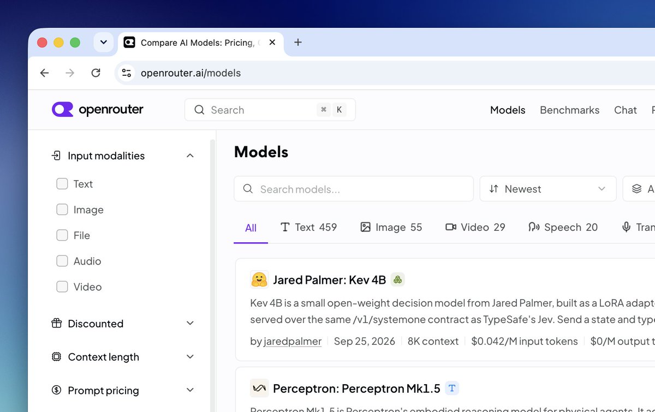Open the tab search dropdown arrow
655x412 pixels.
pyautogui.click(x=104, y=42)
